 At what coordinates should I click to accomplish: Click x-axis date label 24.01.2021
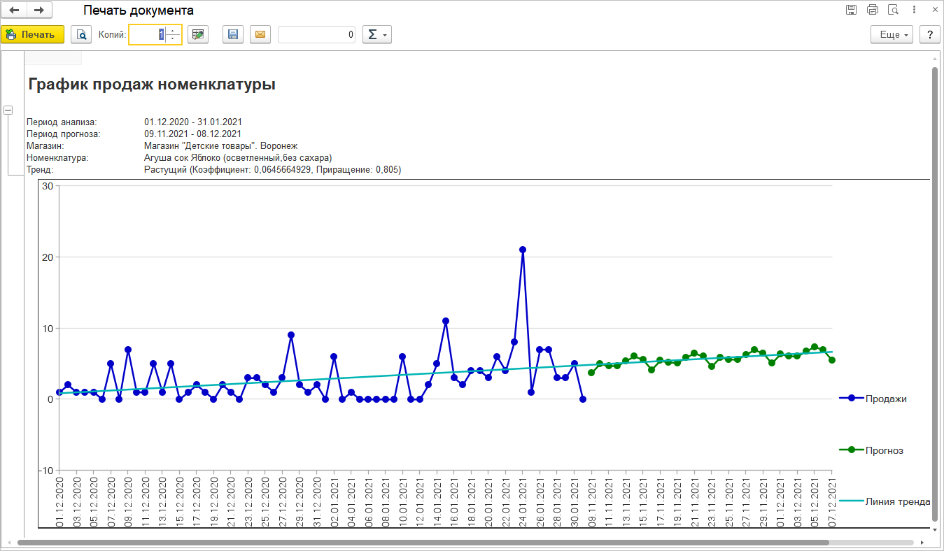[523, 502]
